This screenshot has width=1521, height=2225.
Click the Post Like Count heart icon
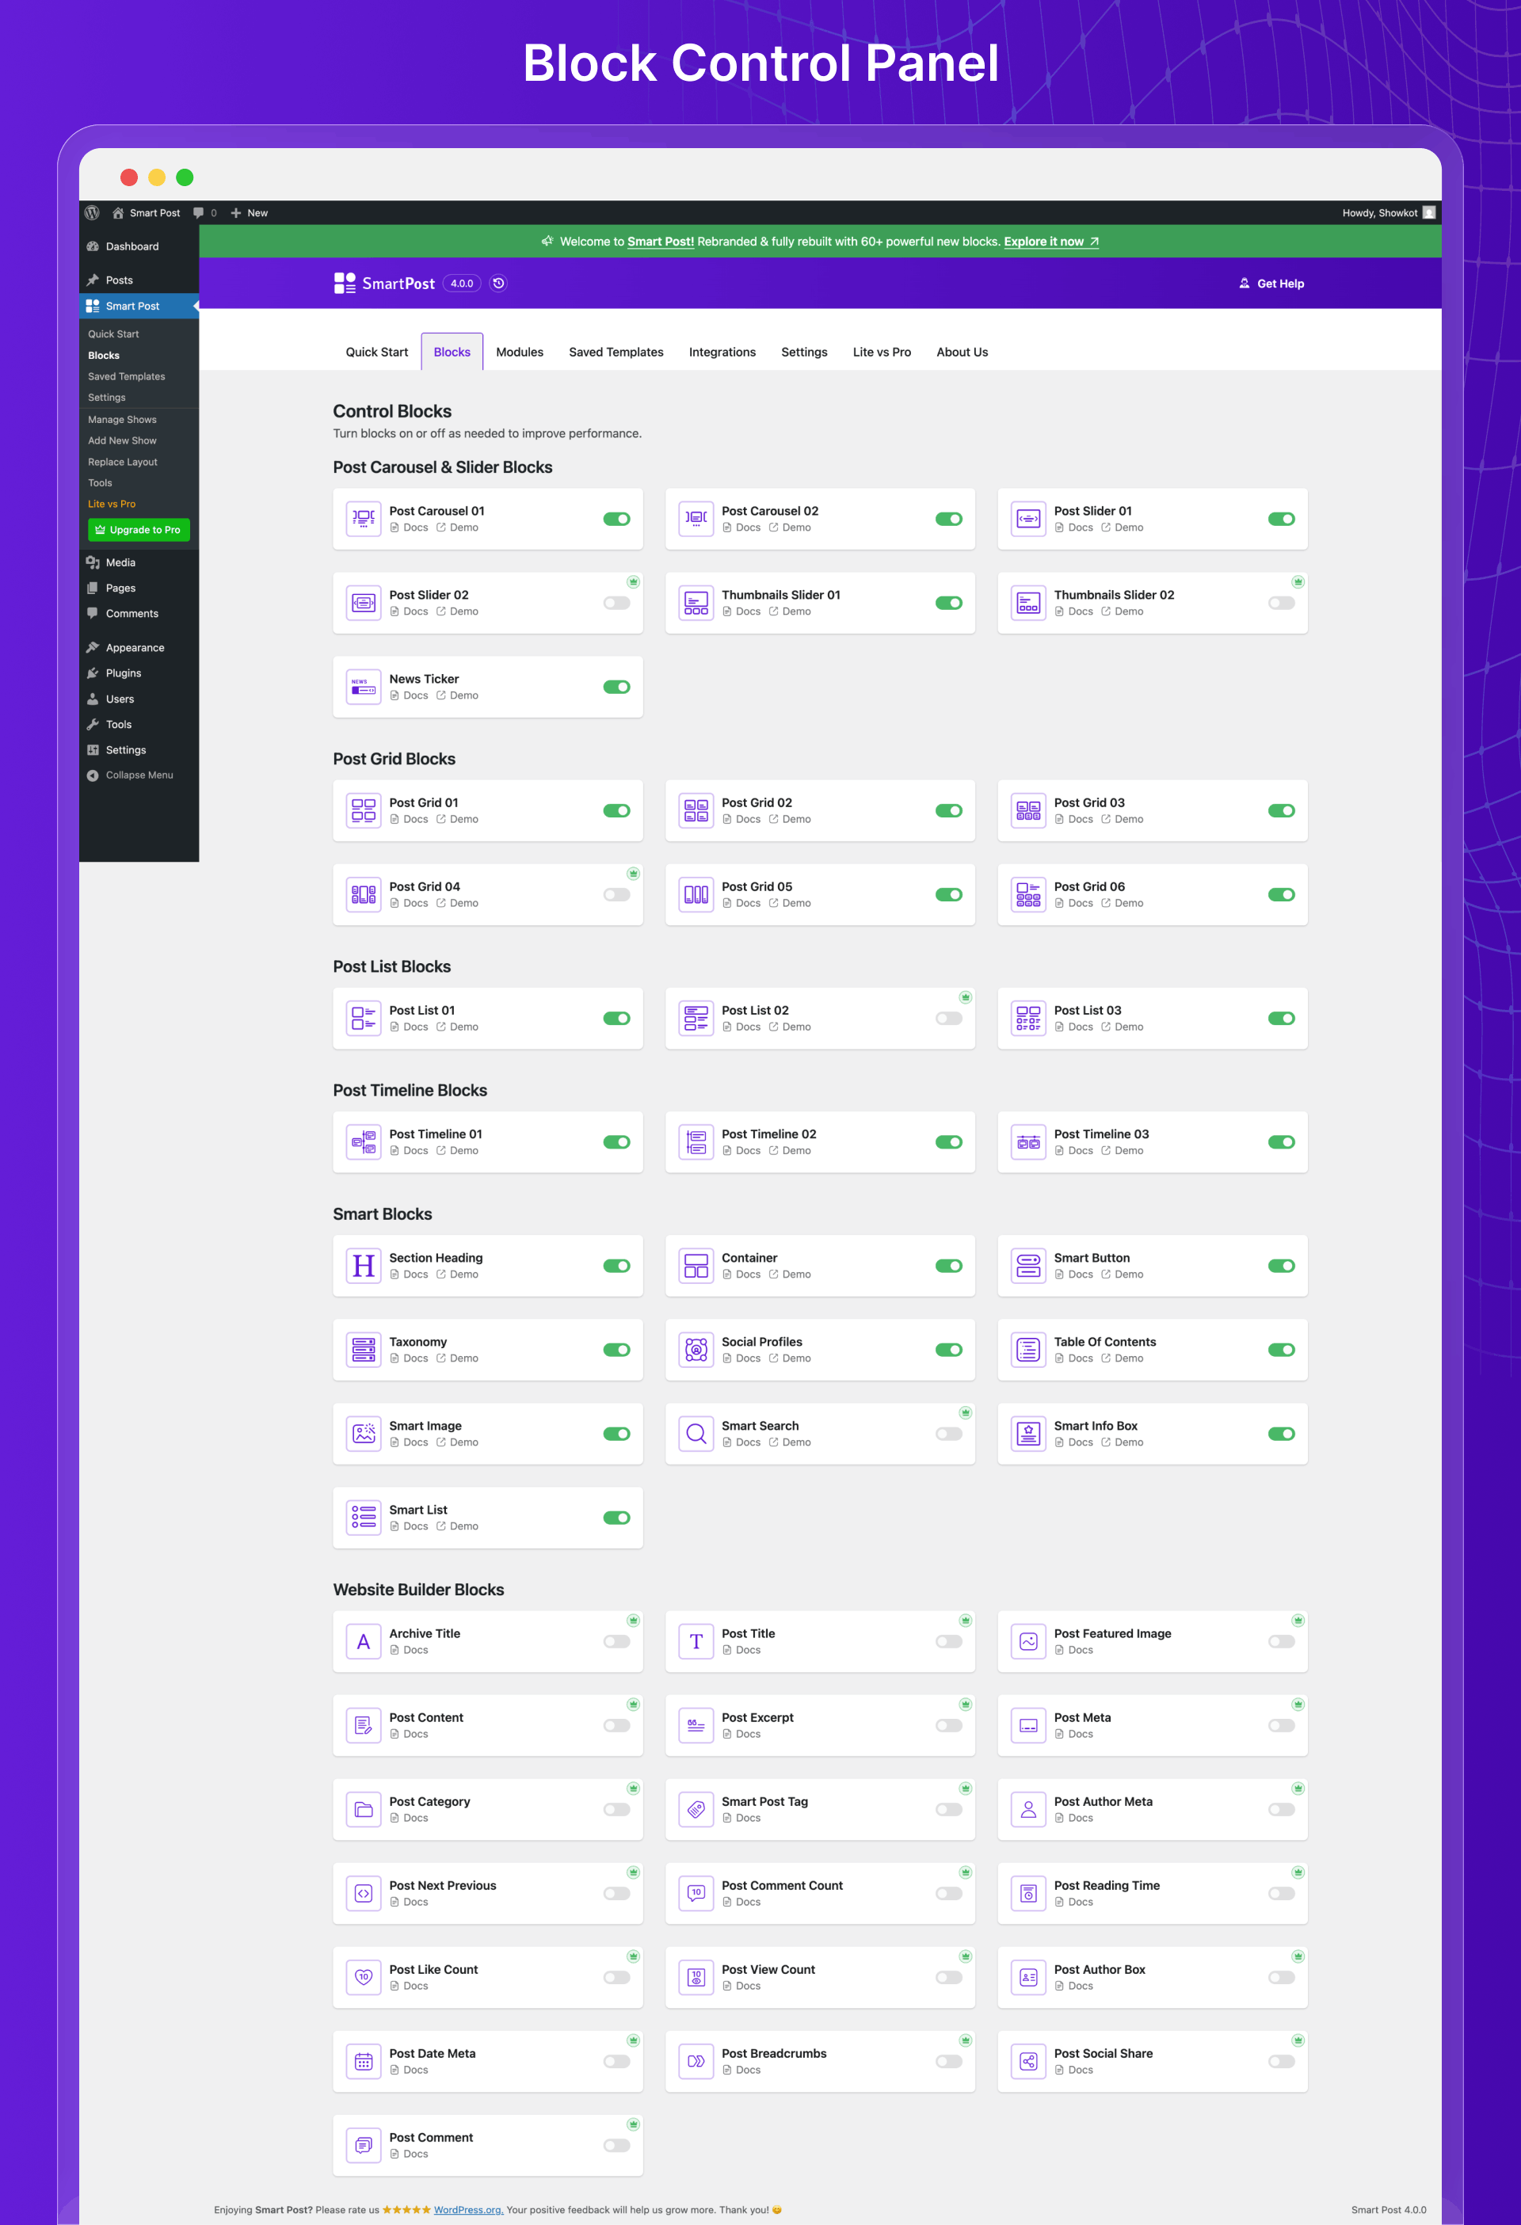tap(363, 1977)
